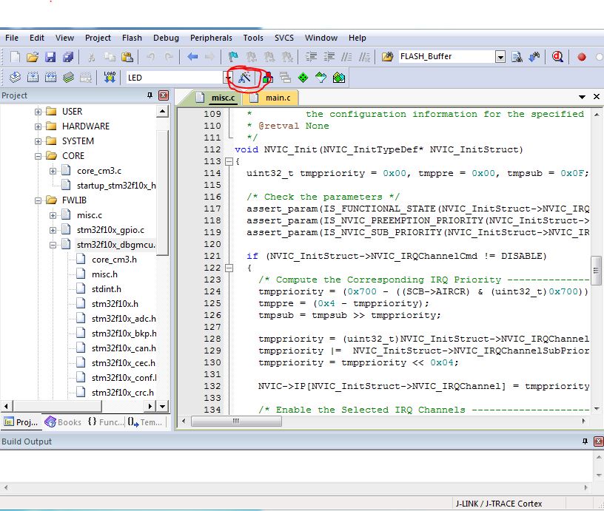Click the green diamond Run-Time Environment icon
The width and height of the screenshot is (604, 511).
[303, 78]
